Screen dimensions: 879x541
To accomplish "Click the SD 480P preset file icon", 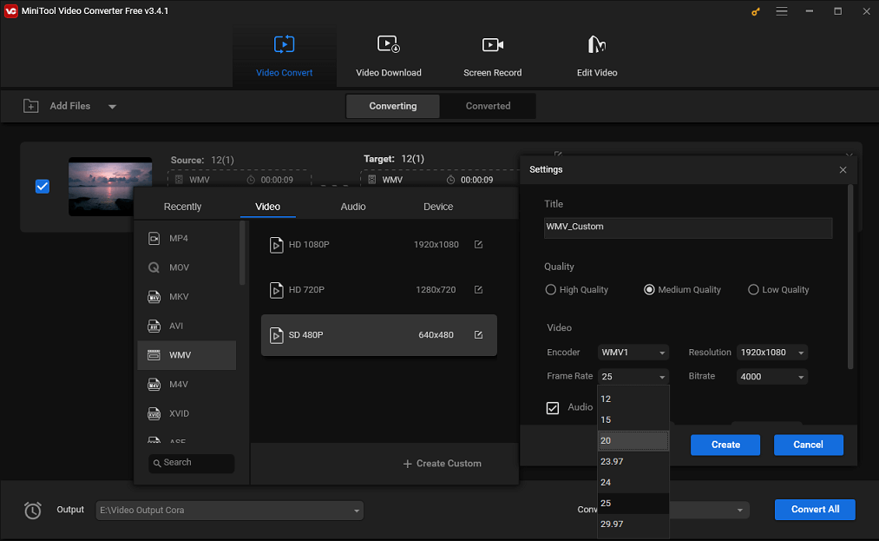I will 277,335.
